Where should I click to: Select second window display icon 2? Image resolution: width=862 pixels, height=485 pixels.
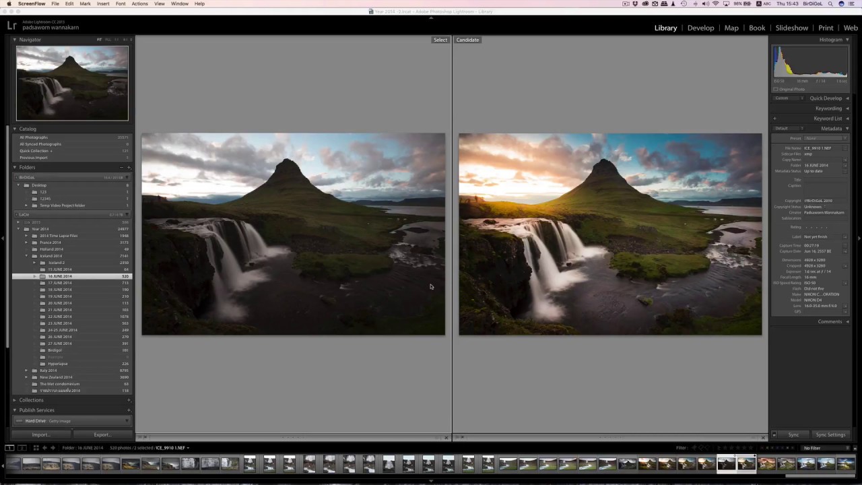point(22,448)
